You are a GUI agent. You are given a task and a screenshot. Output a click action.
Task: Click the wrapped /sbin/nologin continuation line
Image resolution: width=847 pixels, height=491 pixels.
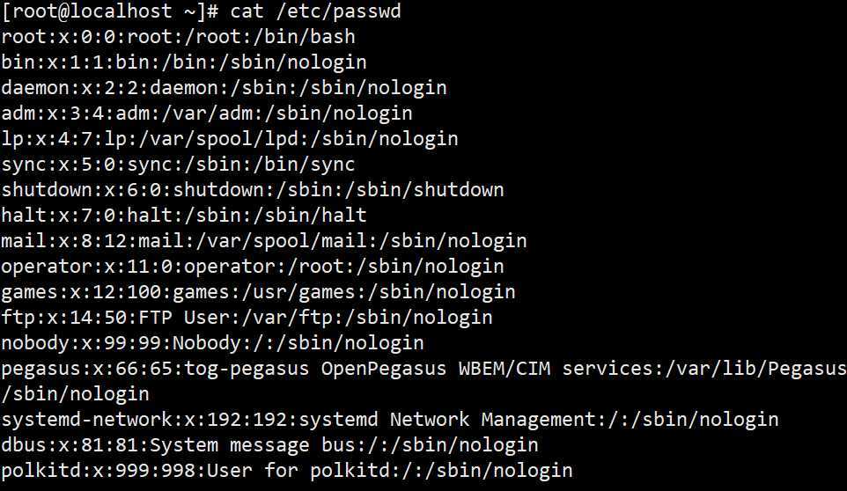tap(75, 394)
